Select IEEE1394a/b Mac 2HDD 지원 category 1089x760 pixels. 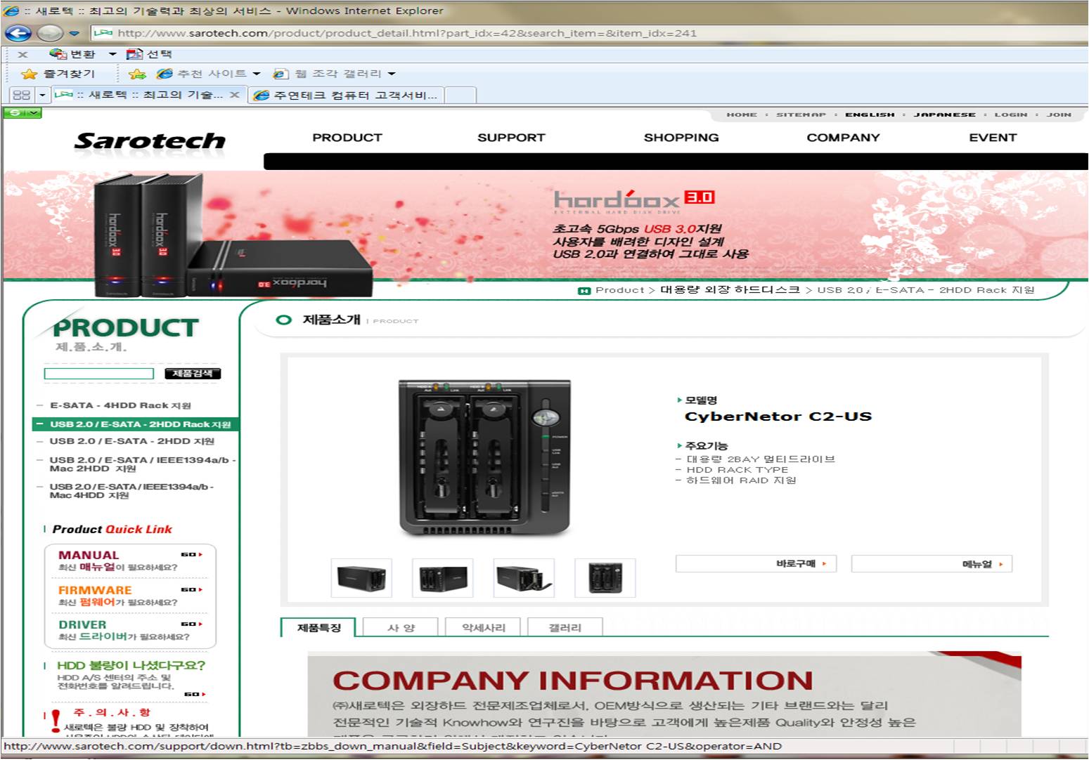(142, 464)
